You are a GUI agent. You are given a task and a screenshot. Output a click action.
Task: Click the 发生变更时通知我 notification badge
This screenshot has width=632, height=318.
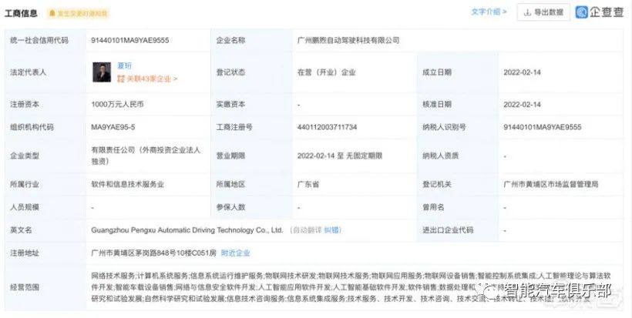point(78,13)
